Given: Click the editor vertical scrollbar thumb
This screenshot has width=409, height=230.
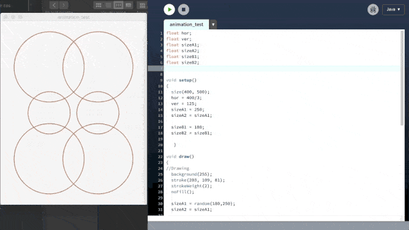Looking at the screenshot, I should click(x=402, y=78).
